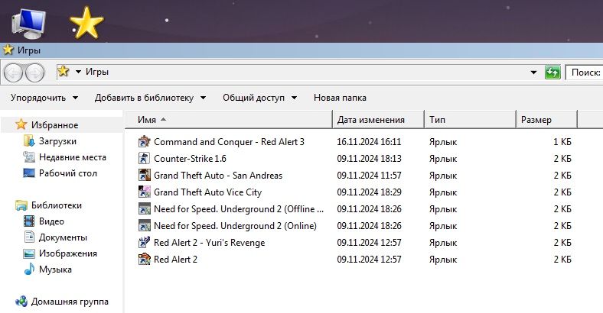The height and width of the screenshot is (313, 603).
Task: Open the Изображения library
Action: 67,253
